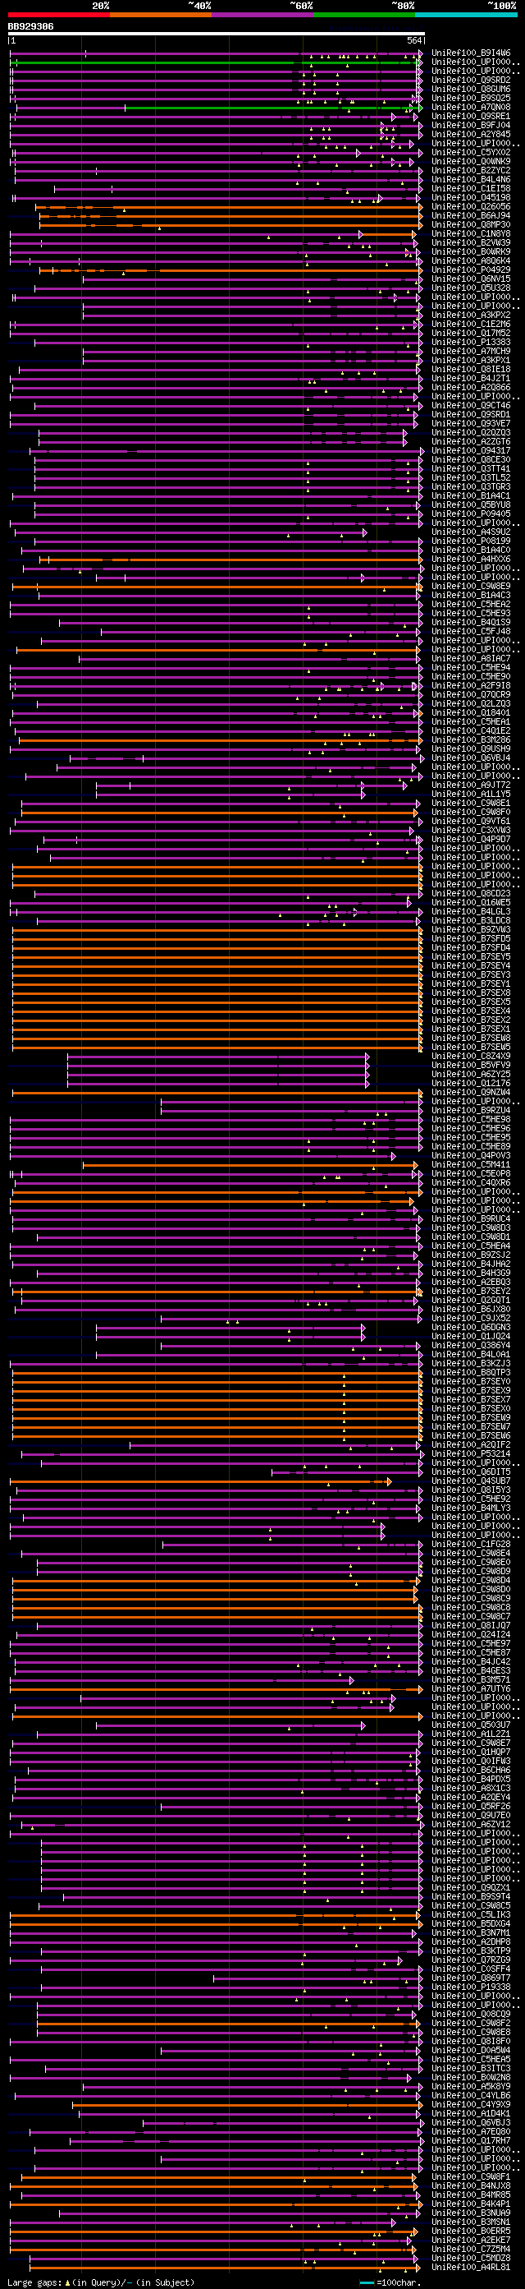Screen dimensions: 525x2289
Task: Select UniRef100_A8IAC7 label
Action: (471, 658)
